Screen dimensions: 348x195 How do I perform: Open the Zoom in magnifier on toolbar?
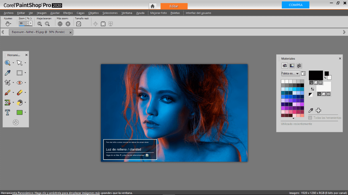[x=47, y=23]
